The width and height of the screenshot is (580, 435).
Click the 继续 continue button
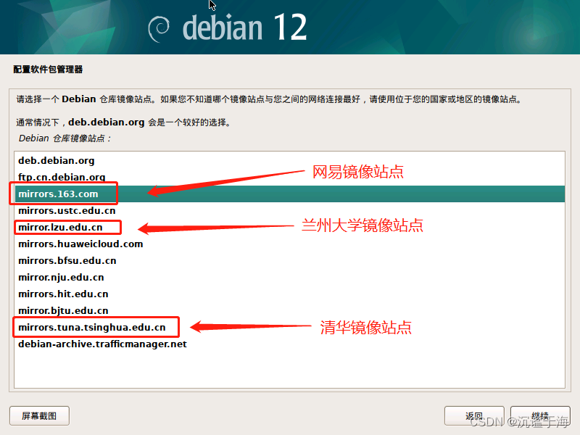point(540,415)
